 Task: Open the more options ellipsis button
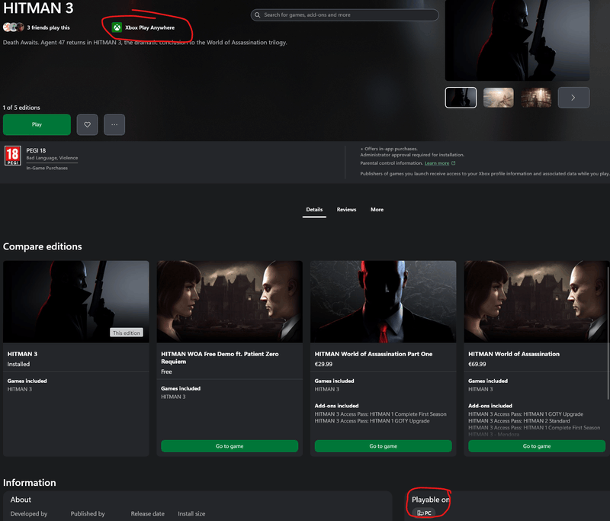(x=114, y=124)
